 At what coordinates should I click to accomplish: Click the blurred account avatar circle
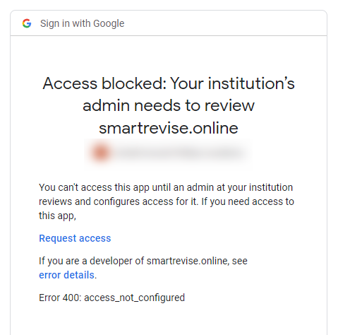click(x=101, y=153)
